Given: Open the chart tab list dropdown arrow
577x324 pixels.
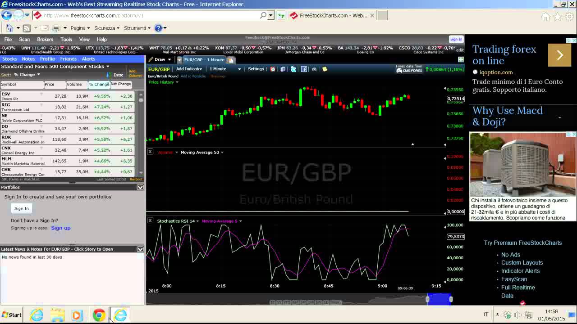Looking at the screenshot, I should [x=179, y=59].
